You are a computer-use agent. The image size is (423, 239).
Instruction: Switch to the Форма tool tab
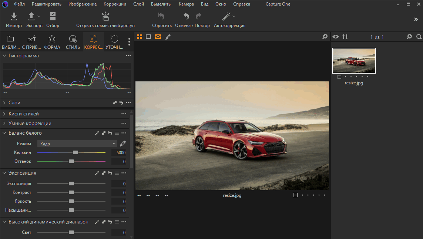[52, 42]
